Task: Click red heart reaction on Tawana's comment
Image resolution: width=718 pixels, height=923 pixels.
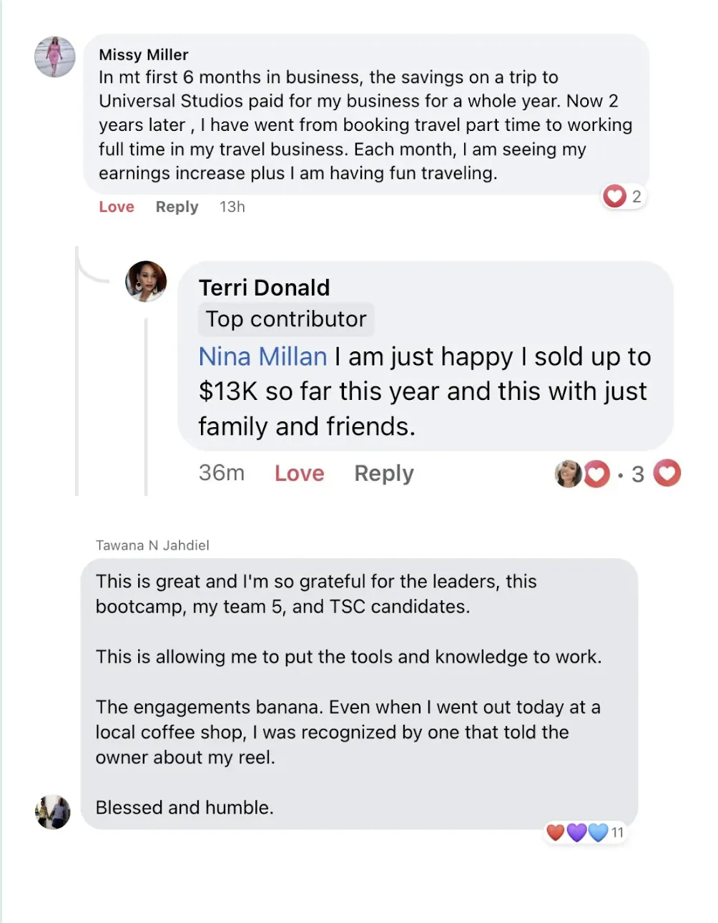Action: (556, 832)
